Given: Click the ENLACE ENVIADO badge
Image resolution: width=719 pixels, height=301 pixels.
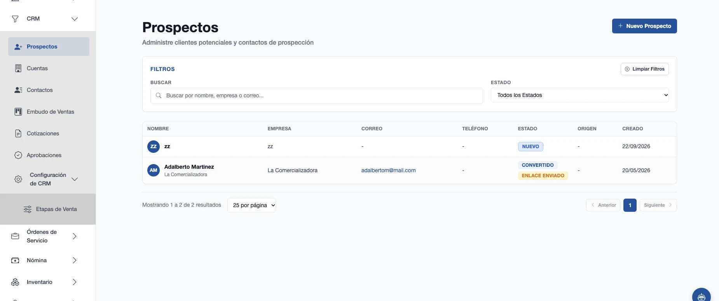Looking at the screenshot, I should [543, 176].
